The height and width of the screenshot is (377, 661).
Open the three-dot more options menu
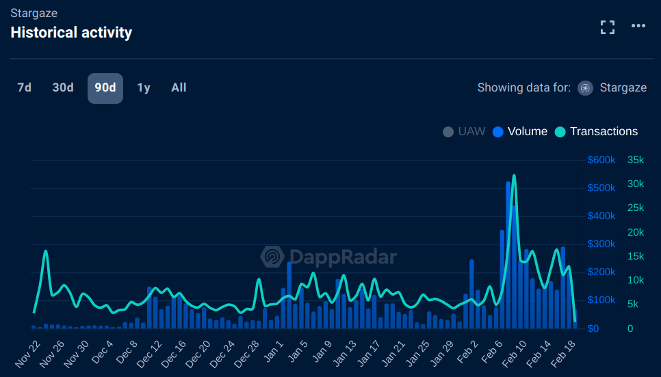coord(638,26)
